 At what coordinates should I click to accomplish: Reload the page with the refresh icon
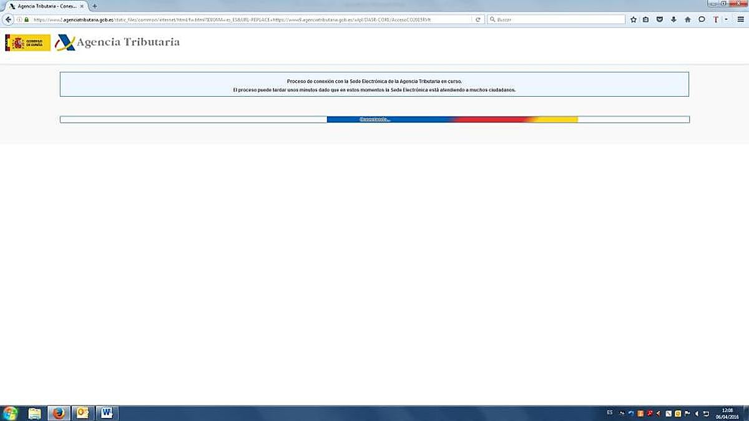tap(478, 19)
